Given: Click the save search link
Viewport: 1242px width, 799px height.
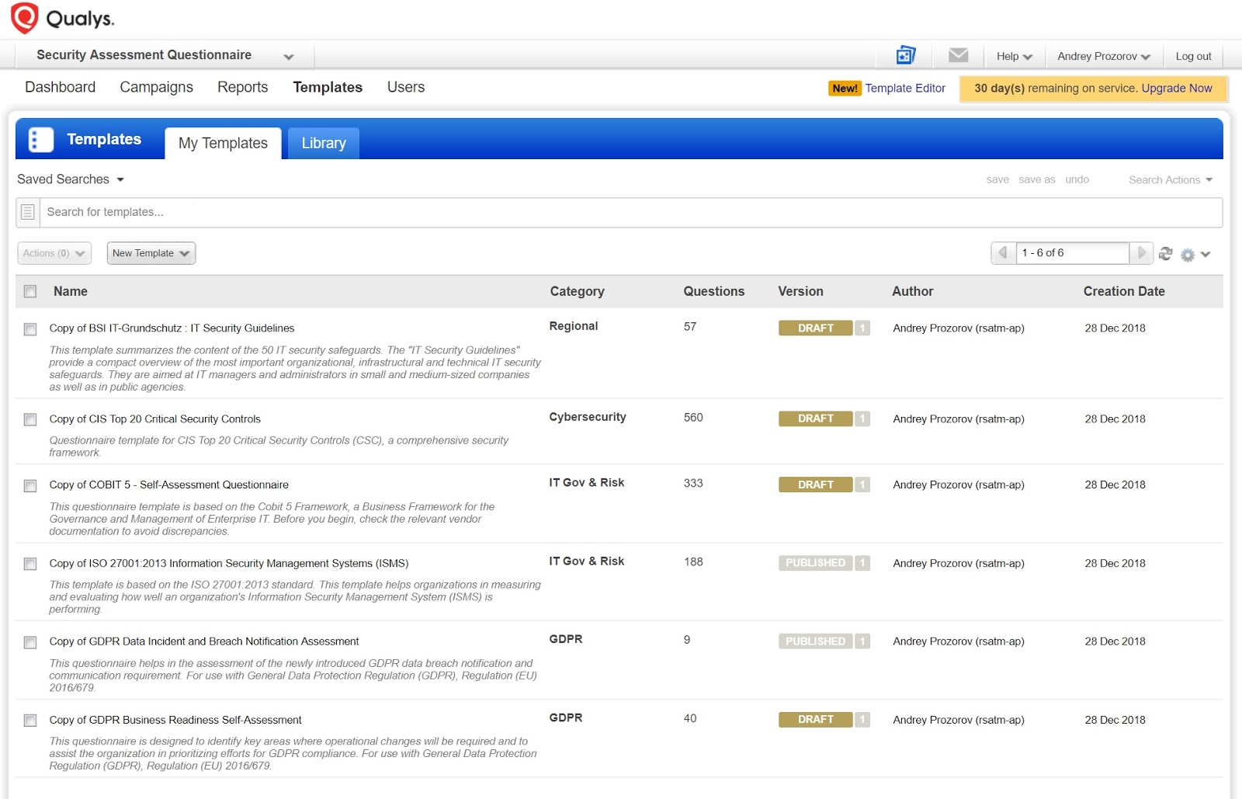Looking at the screenshot, I should tap(997, 179).
